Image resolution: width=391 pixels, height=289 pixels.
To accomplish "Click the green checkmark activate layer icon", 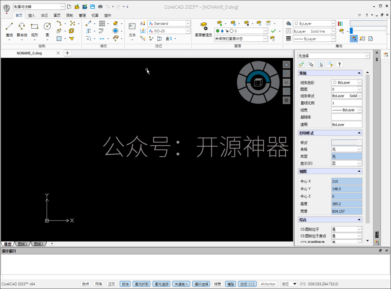I will point(273,31).
